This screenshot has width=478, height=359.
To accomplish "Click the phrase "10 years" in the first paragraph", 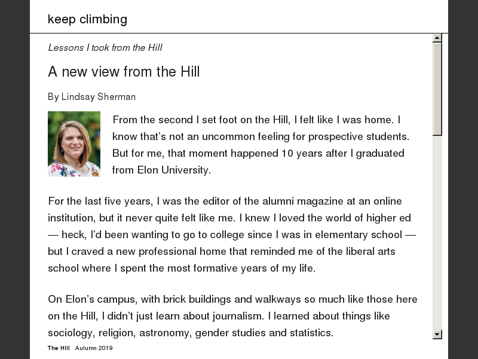I will 302,153.
